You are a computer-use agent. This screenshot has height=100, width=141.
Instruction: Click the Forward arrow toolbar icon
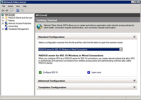pos(7,10)
